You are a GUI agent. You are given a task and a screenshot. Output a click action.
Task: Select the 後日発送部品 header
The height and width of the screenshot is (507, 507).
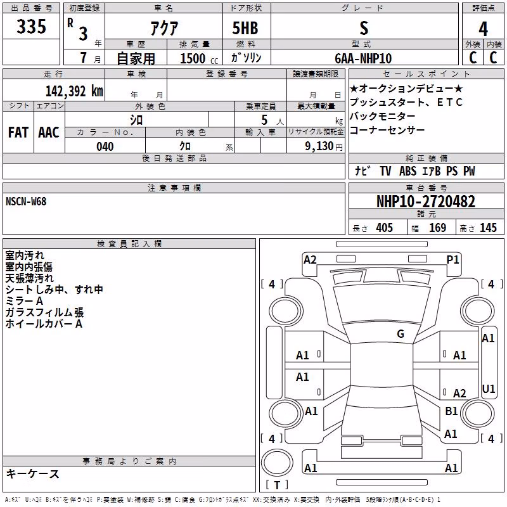coord(174,158)
